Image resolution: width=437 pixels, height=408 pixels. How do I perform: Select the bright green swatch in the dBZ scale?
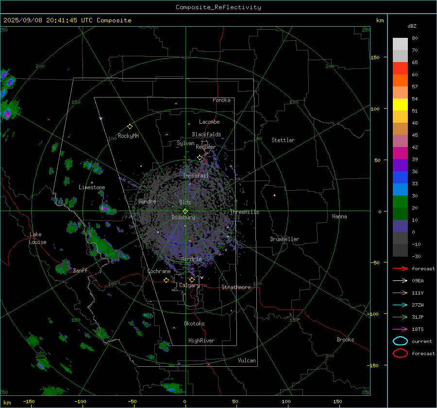coord(400,202)
